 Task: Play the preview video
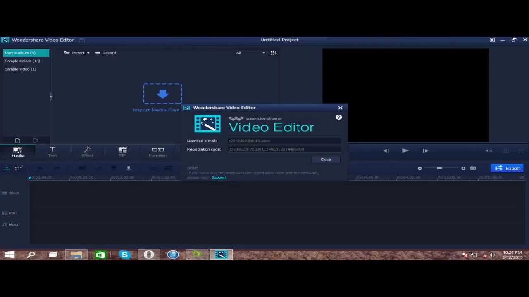coord(405,151)
